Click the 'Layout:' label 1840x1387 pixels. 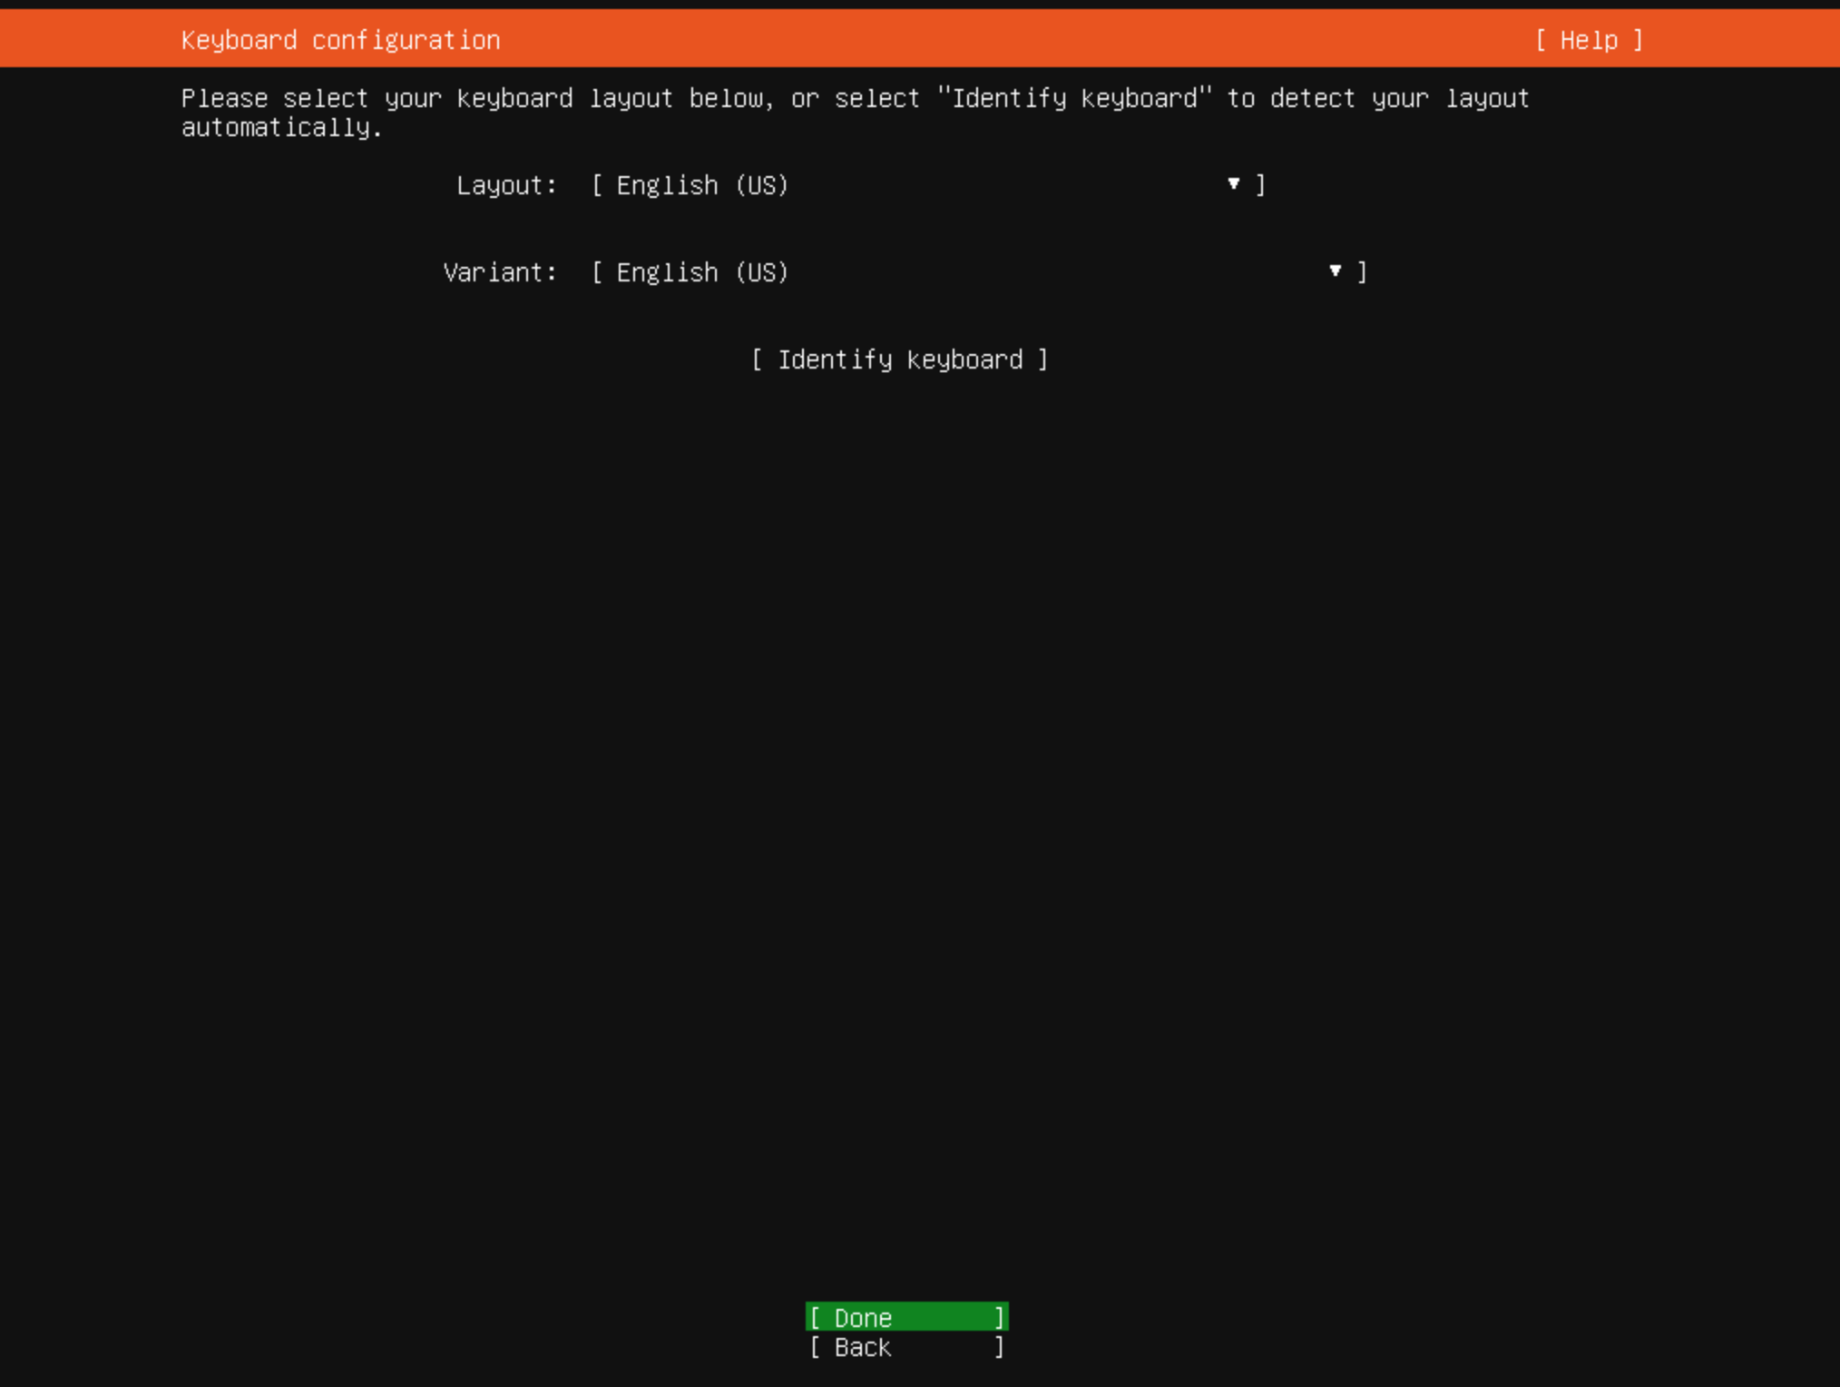click(506, 185)
